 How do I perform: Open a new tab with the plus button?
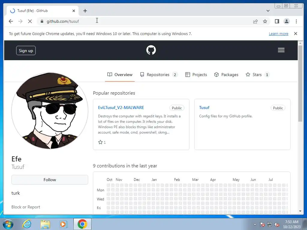[x=85, y=11]
